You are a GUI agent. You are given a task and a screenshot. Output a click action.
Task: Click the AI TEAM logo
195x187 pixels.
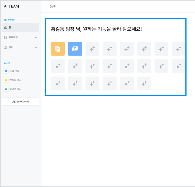[11, 6]
